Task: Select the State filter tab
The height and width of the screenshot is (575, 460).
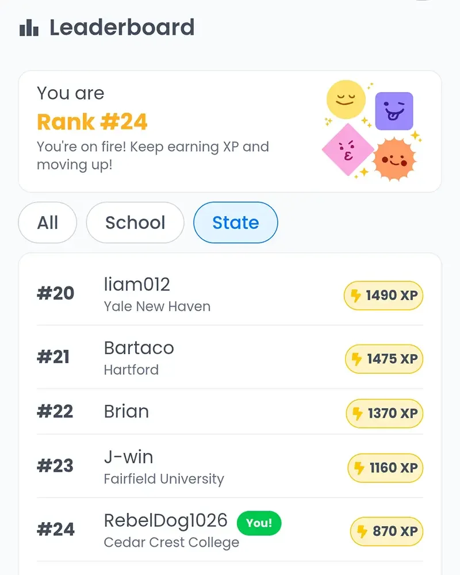Action: point(236,223)
